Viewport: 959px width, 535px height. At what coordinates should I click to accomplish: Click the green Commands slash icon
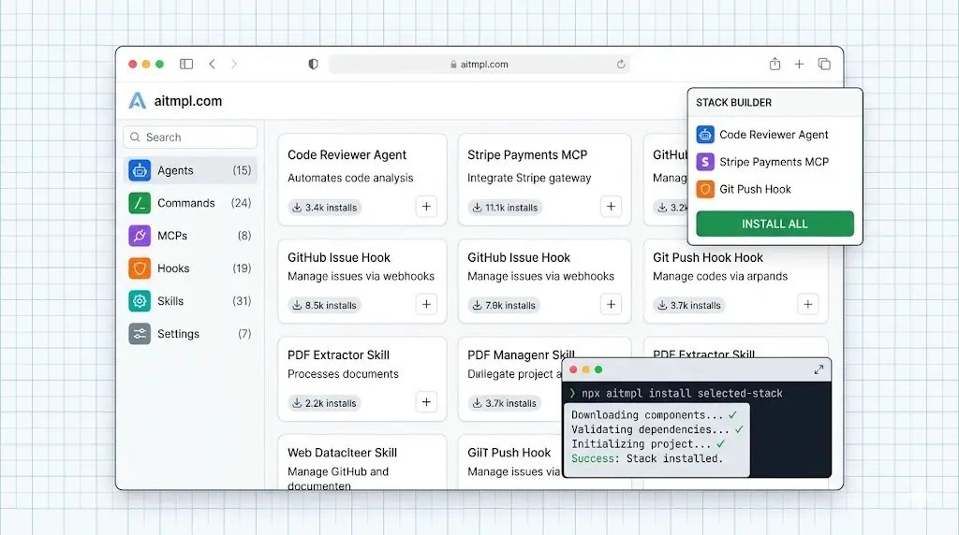click(x=140, y=203)
